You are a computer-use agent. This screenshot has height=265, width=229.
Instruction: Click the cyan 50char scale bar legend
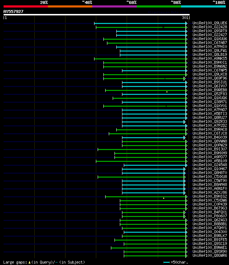(166, 262)
